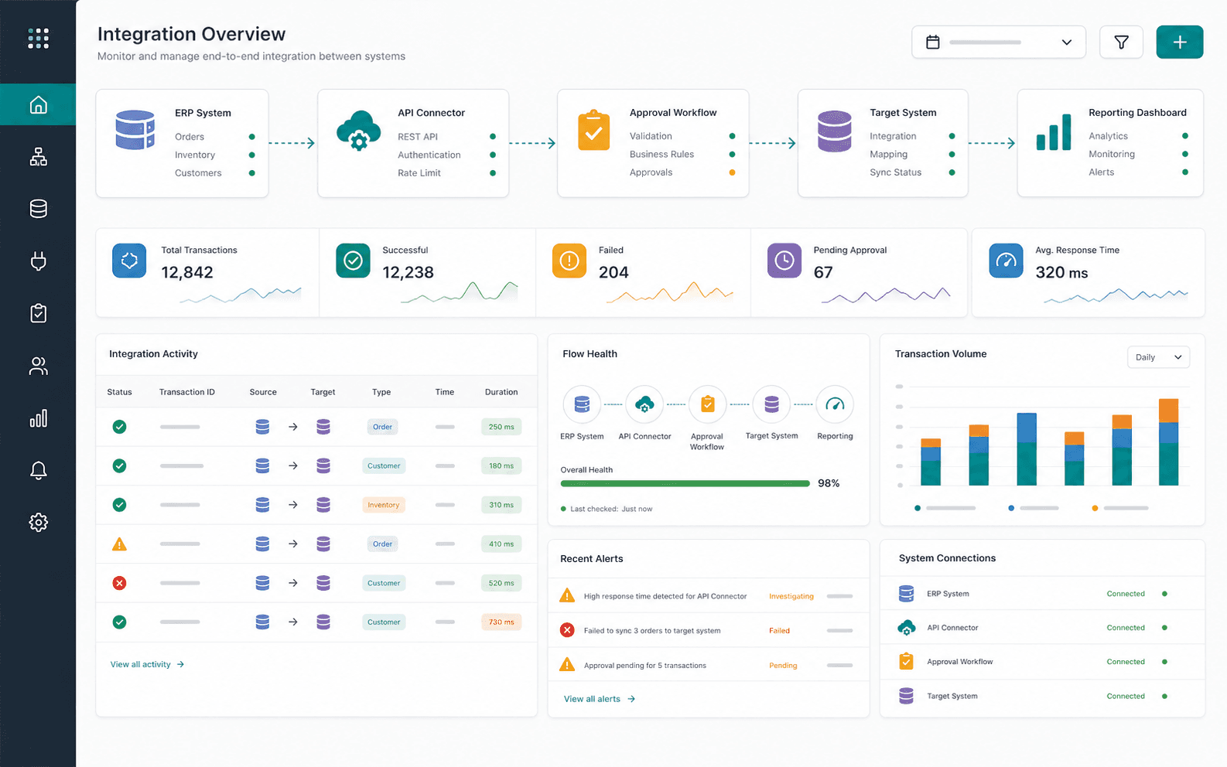
Task: Click the 250 ms duration badge
Action: pos(501,427)
